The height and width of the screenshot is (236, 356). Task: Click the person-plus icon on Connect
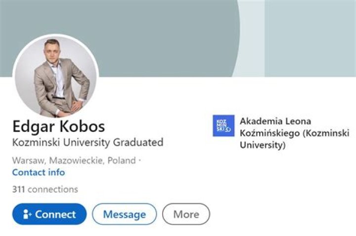26,214
